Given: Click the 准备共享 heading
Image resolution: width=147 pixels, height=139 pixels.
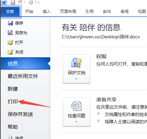Looking at the screenshot, I should coord(106,100).
